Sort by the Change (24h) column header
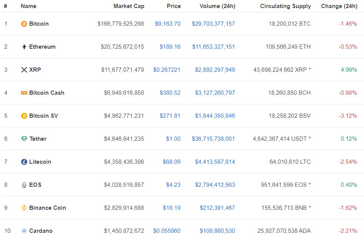The height and width of the screenshot is (242, 364). (339, 6)
